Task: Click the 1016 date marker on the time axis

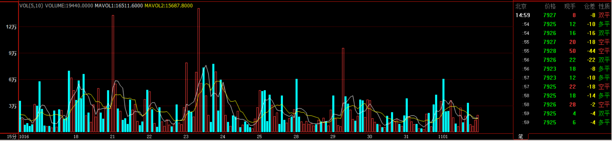Action: pos(24,137)
